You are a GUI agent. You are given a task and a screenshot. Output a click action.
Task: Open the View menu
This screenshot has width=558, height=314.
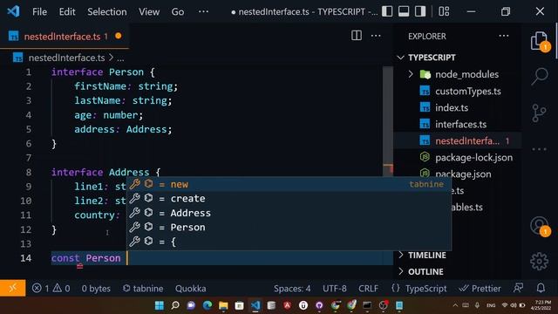149,11
